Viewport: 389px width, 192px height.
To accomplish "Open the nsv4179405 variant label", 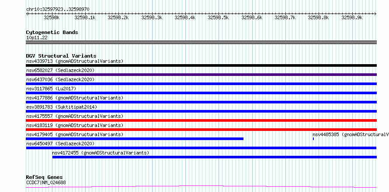I will pyautogui.click(x=75, y=134).
